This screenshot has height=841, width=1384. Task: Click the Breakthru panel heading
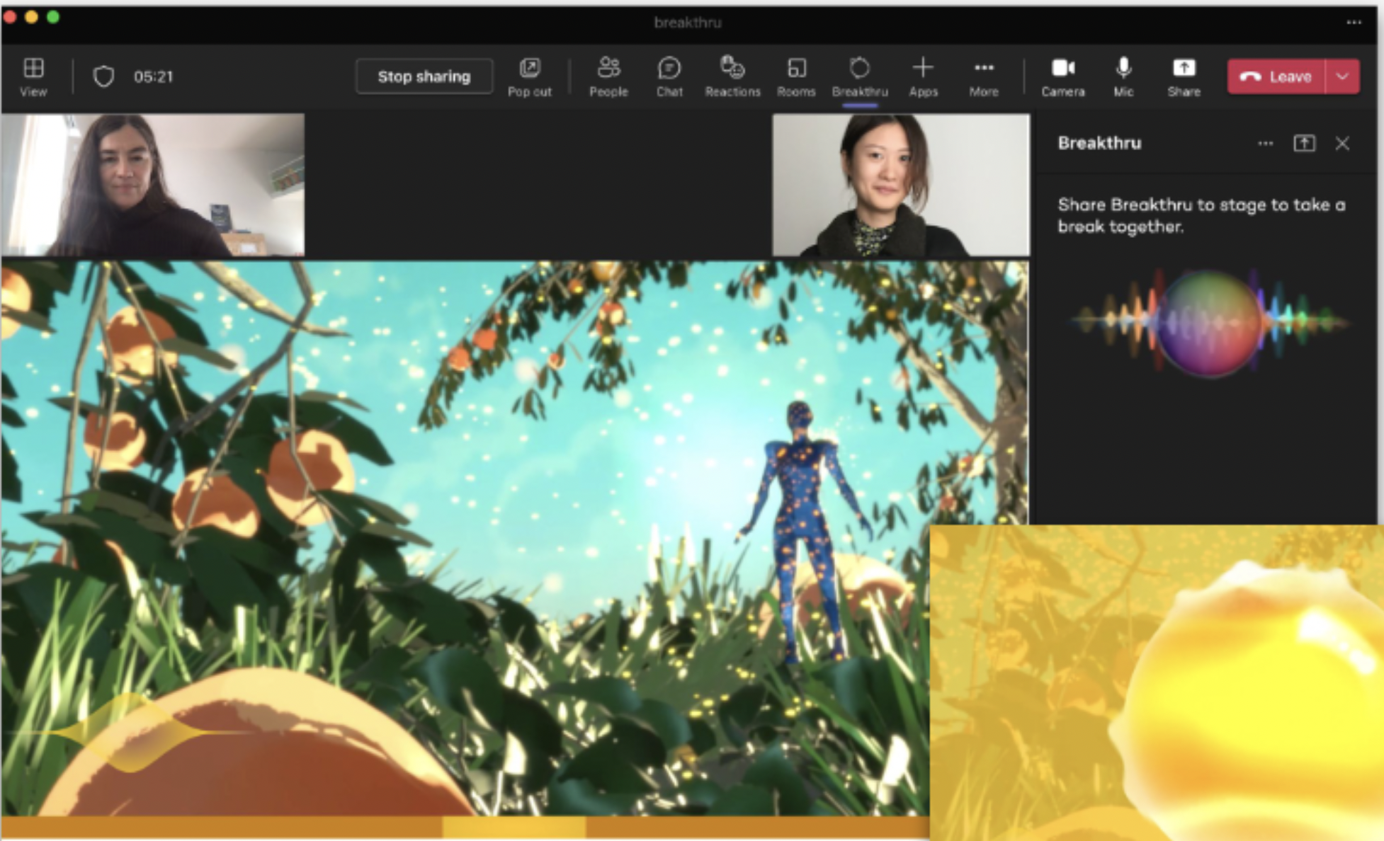[1099, 143]
